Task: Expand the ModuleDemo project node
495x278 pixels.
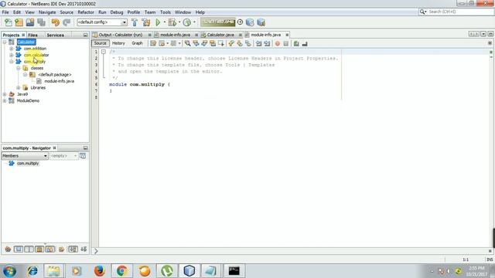Action: point(5,101)
